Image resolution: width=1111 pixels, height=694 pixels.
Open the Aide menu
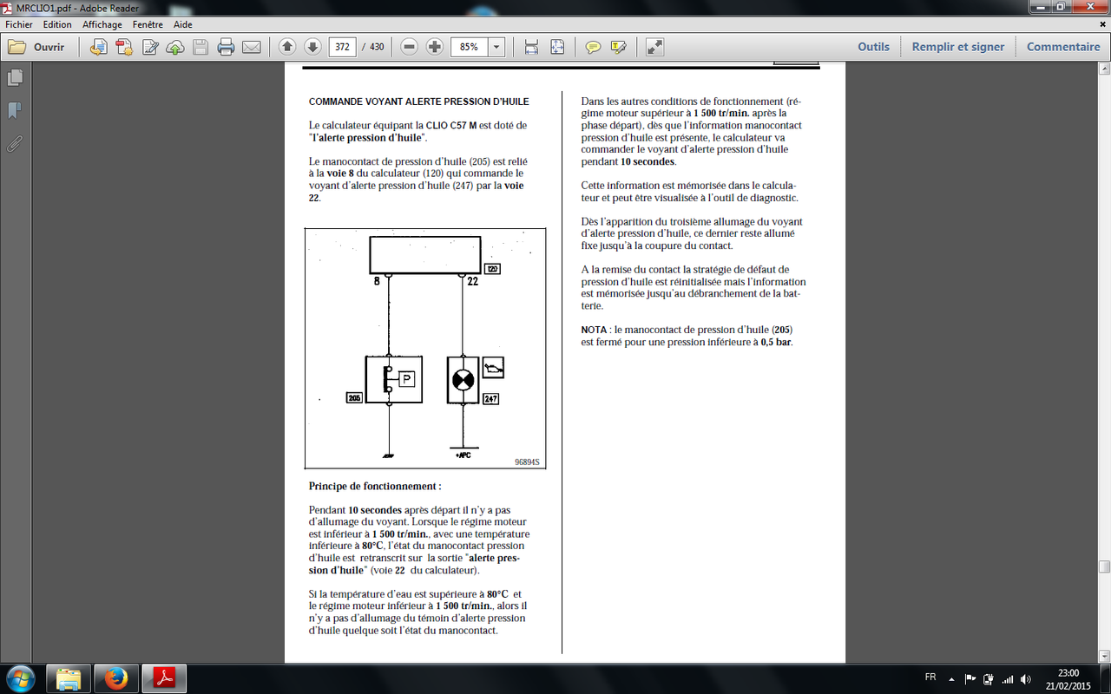[183, 24]
